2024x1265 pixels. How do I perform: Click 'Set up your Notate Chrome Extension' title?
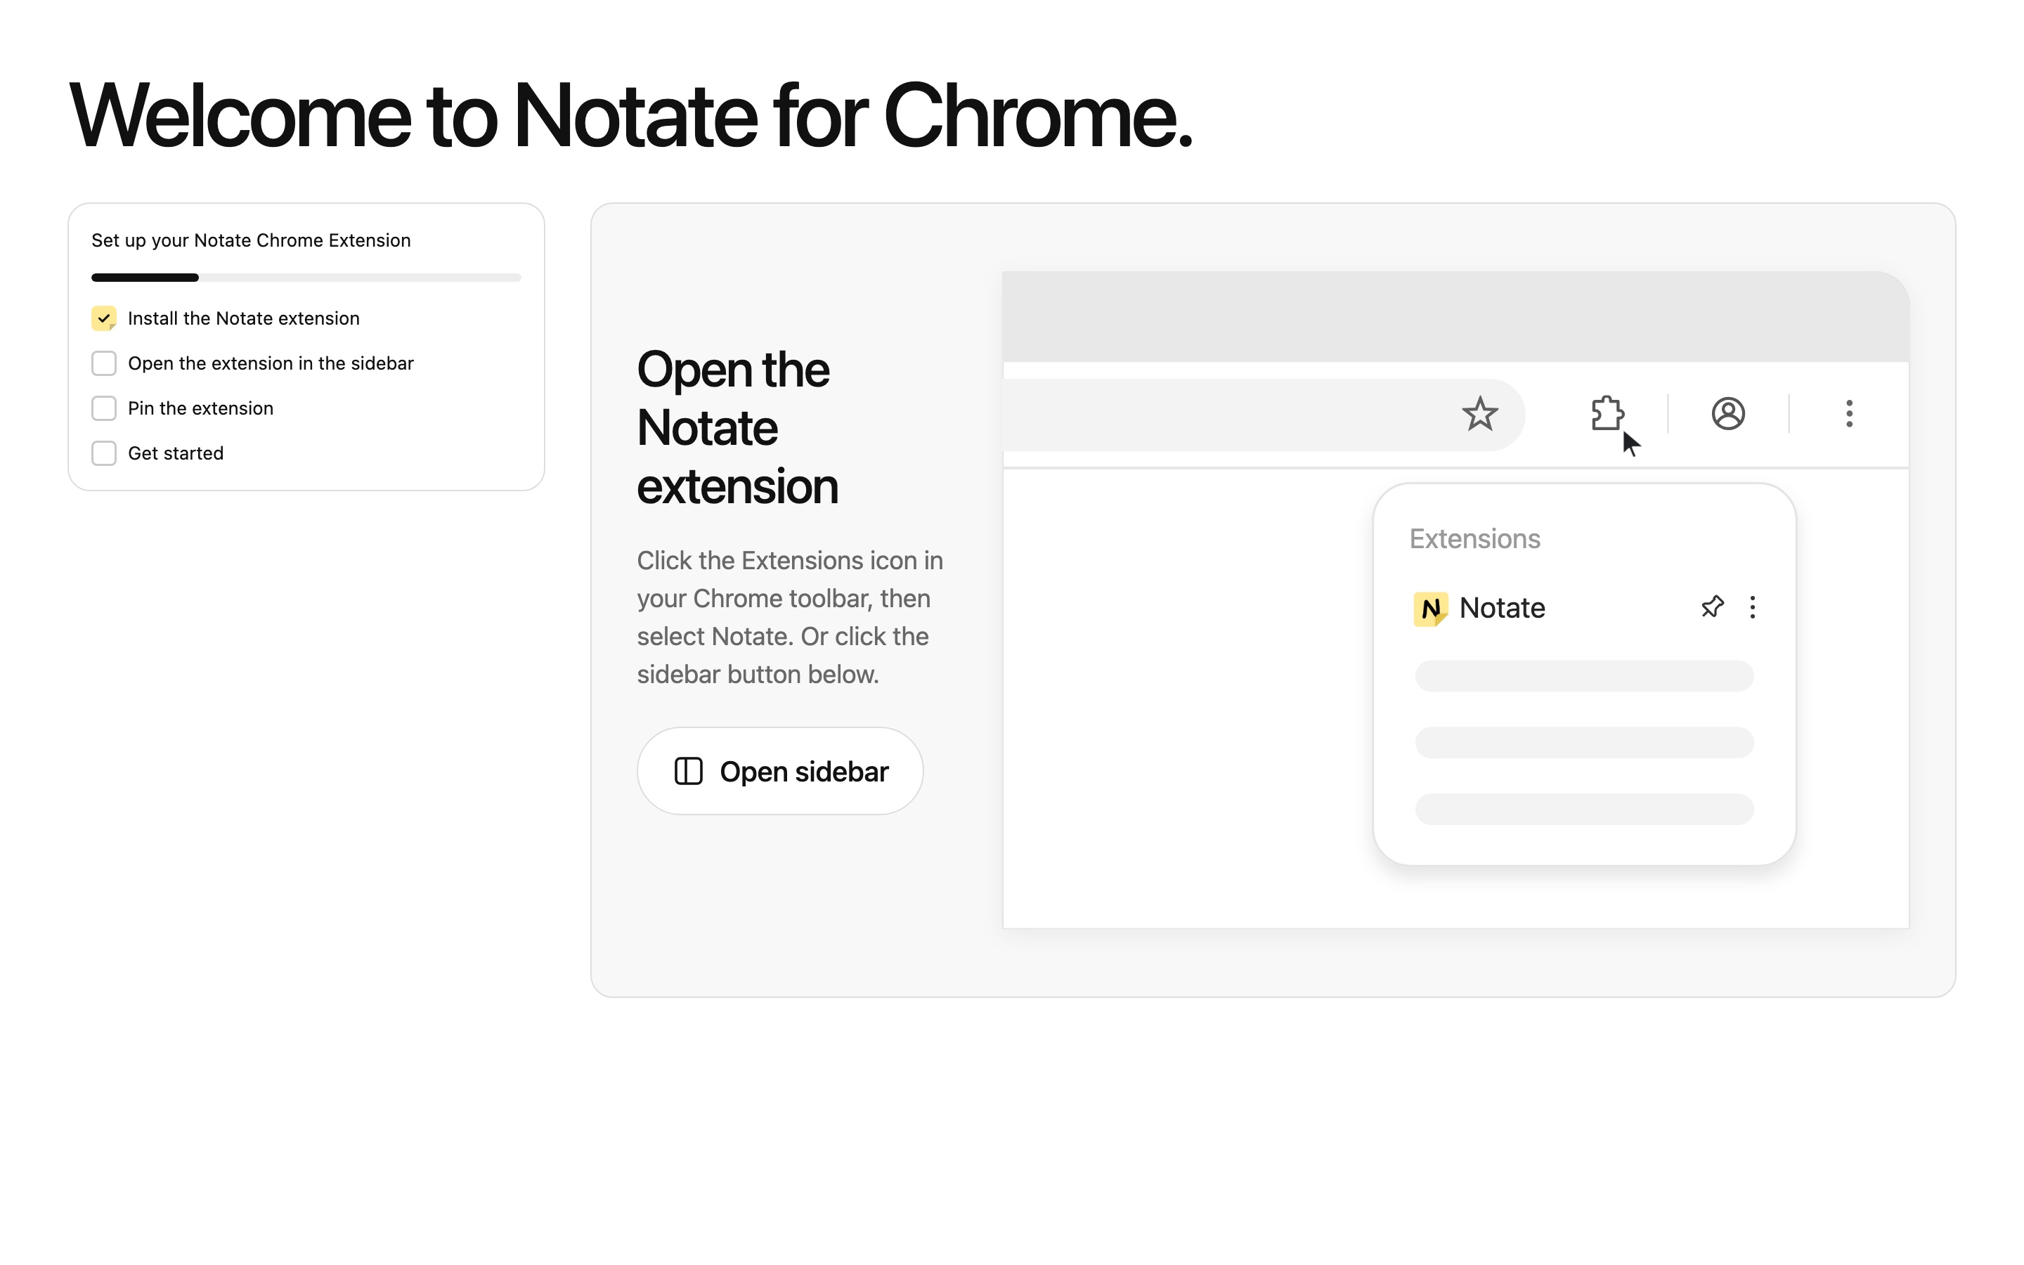tap(251, 240)
